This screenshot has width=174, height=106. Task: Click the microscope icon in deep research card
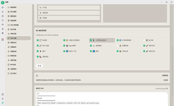point(37,75)
